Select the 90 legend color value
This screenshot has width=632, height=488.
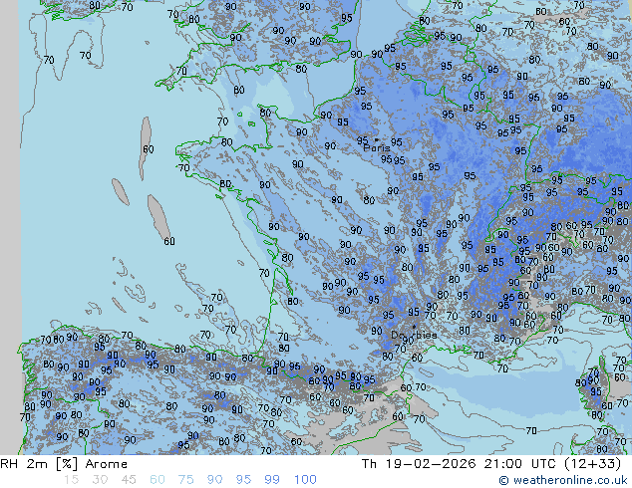(x=215, y=480)
